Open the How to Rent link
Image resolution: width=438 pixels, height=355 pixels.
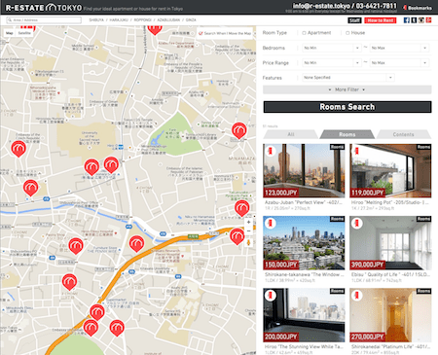381,20
